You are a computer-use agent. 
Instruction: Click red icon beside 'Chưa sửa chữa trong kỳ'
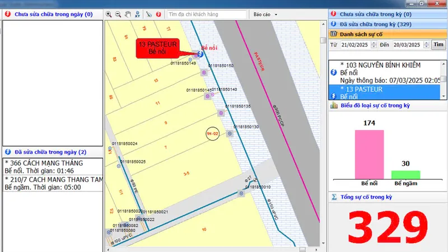coord(333,13)
